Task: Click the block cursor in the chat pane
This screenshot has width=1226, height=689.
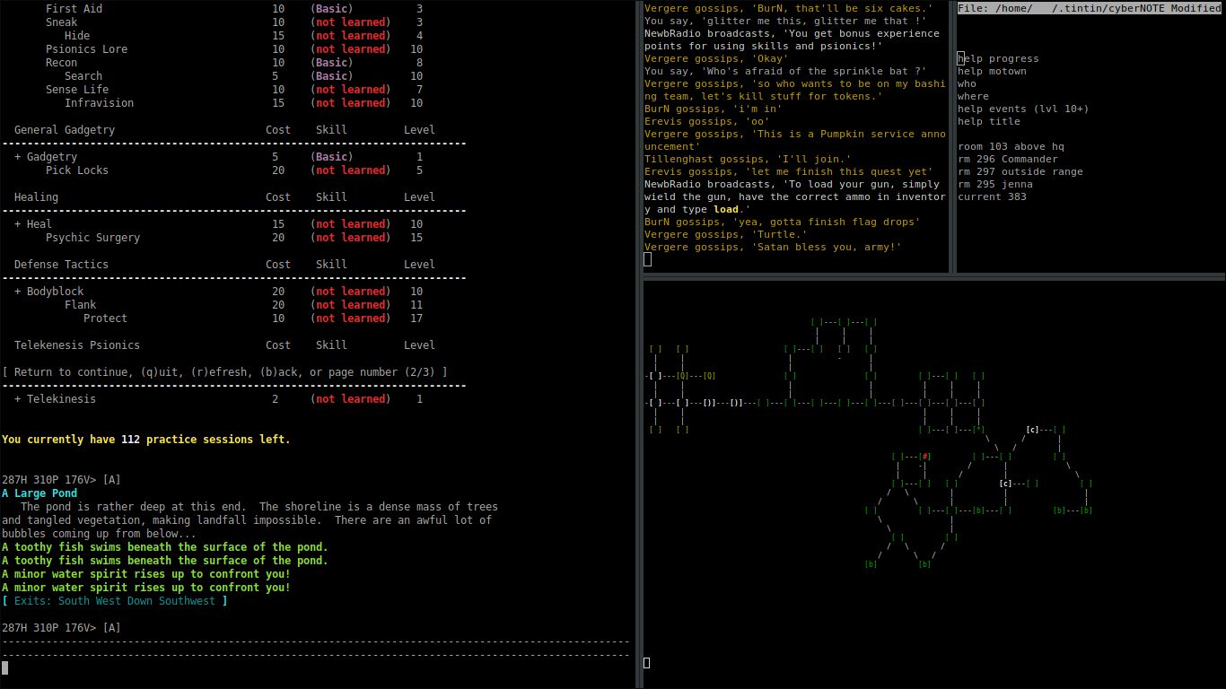Action: click(647, 258)
